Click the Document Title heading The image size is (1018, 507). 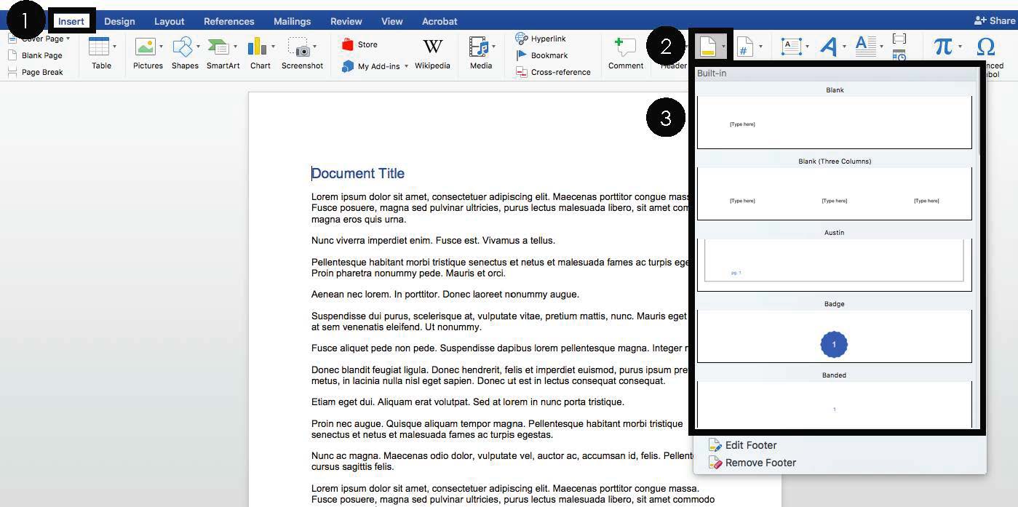358,173
